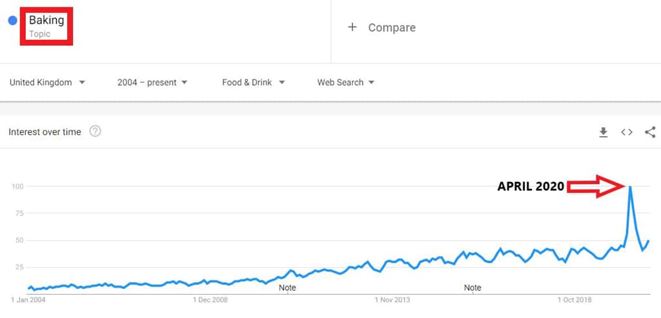Share the Interest over time chart
Screen dimensions: 661x318
coord(650,132)
